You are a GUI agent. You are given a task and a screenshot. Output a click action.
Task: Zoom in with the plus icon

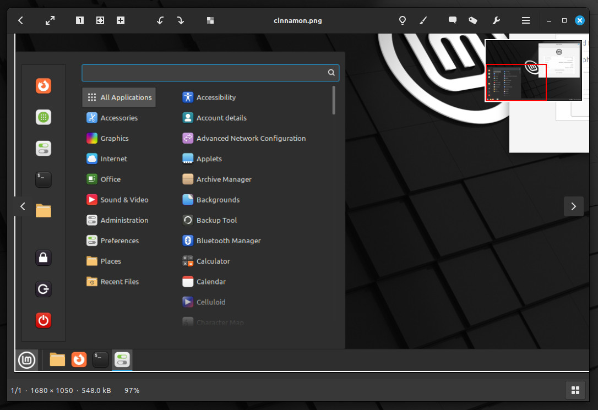click(x=121, y=20)
